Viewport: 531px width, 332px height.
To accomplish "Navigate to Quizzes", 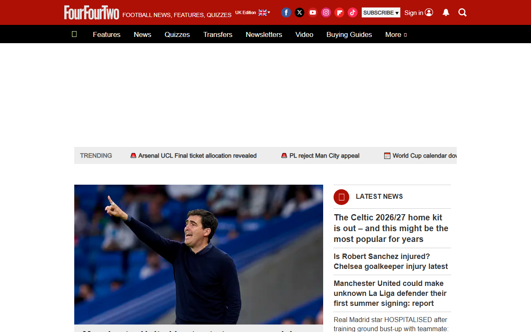I will pyautogui.click(x=177, y=34).
